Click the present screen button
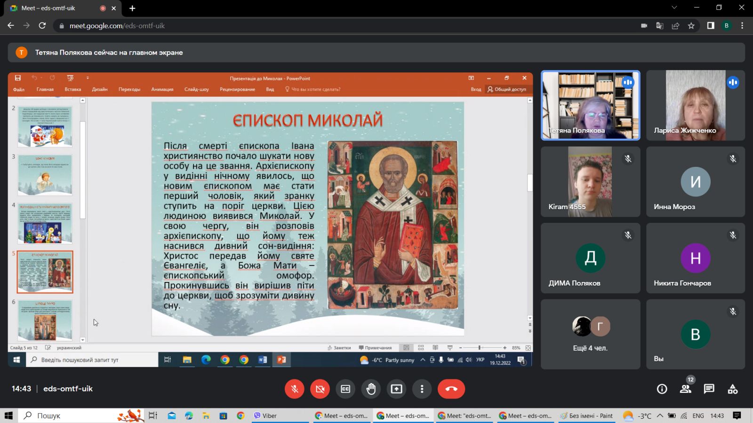The width and height of the screenshot is (753, 423). [x=396, y=389]
